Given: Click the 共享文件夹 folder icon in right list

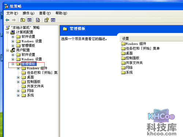Looking at the screenshot, I should (123, 63).
